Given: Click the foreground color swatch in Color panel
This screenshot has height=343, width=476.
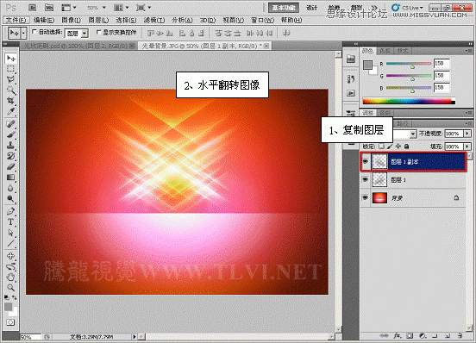Looking at the screenshot, I should pyautogui.click(x=367, y=65).
